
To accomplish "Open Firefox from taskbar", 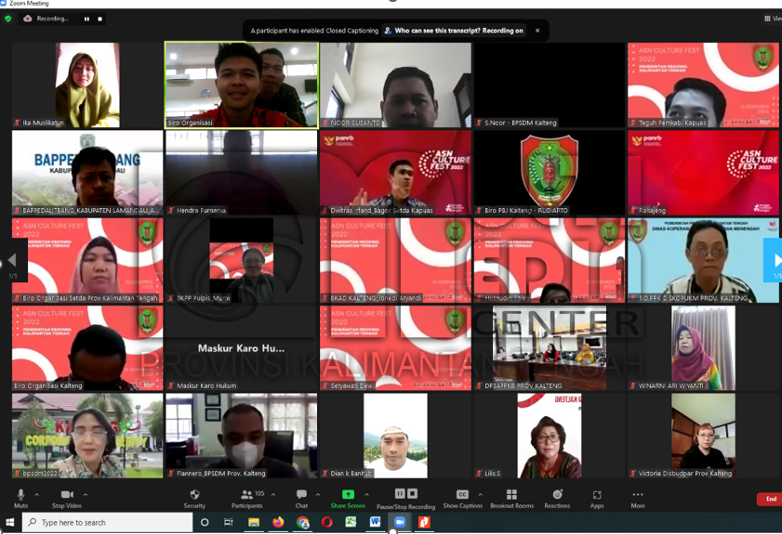I will [278, 522].
